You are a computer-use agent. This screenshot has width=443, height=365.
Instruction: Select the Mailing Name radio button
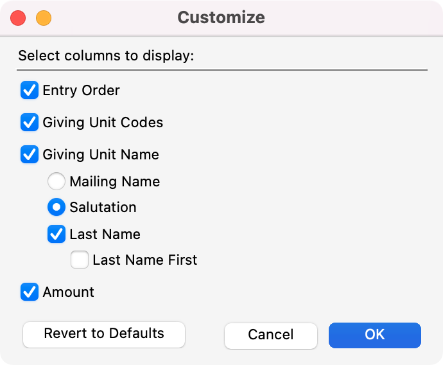click(56, 182)
